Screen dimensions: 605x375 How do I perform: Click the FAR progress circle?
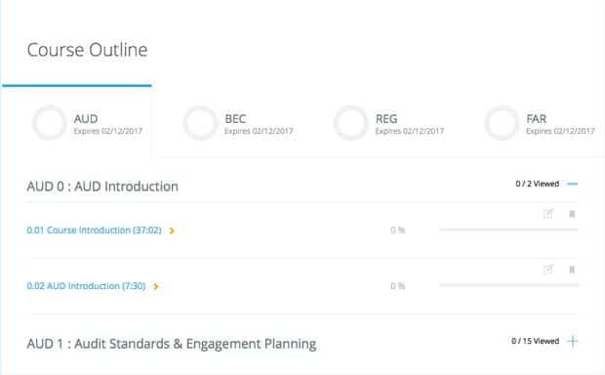(x=502, y=123)
